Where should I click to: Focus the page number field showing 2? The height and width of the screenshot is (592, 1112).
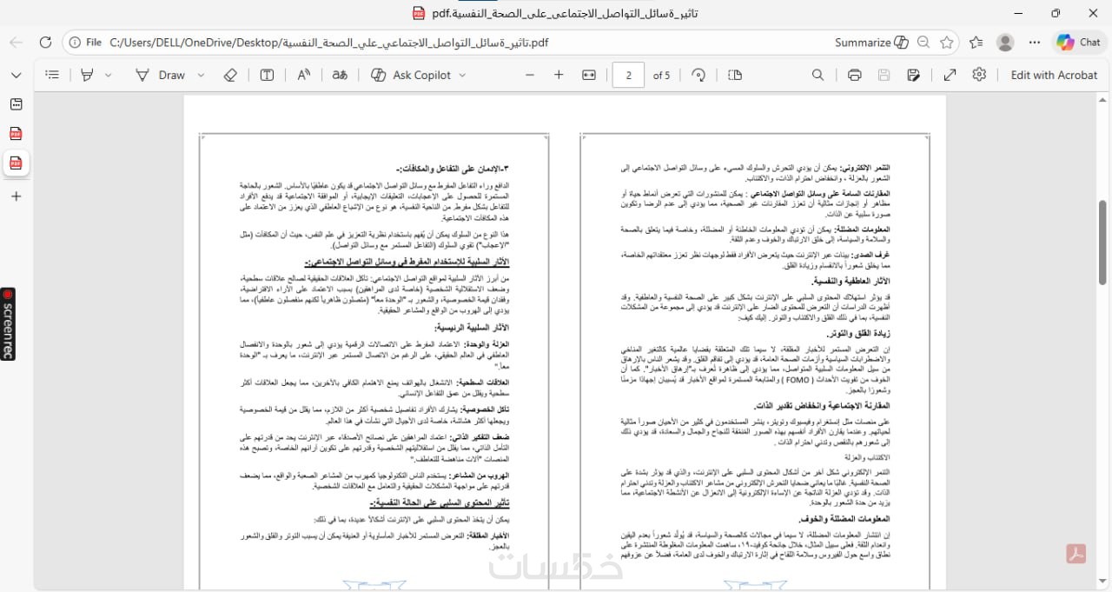point(628,75)
